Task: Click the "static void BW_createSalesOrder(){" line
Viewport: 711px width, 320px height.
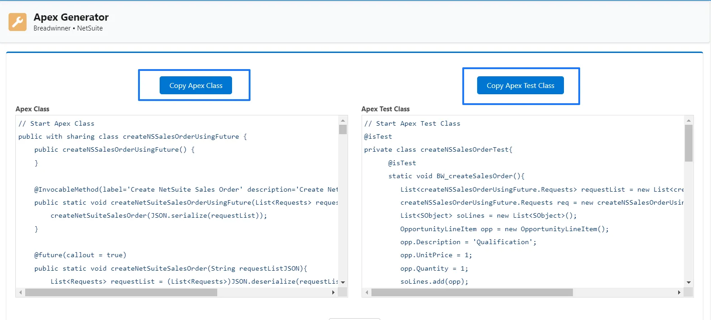Action: 456,176
